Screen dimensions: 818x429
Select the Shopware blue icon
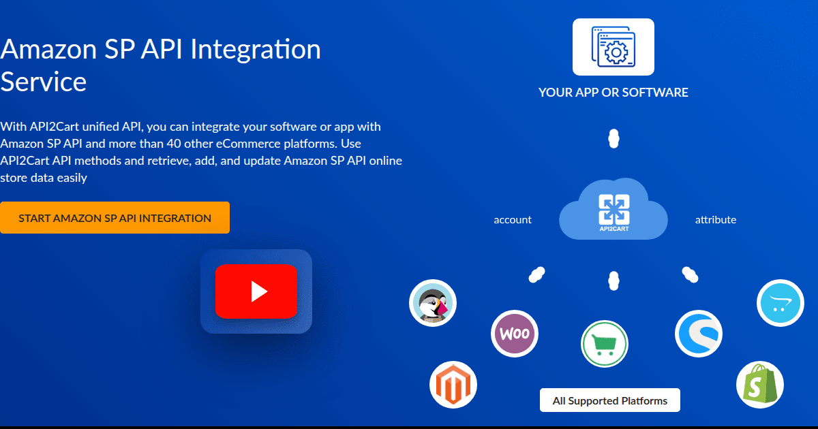pos(699,334)
